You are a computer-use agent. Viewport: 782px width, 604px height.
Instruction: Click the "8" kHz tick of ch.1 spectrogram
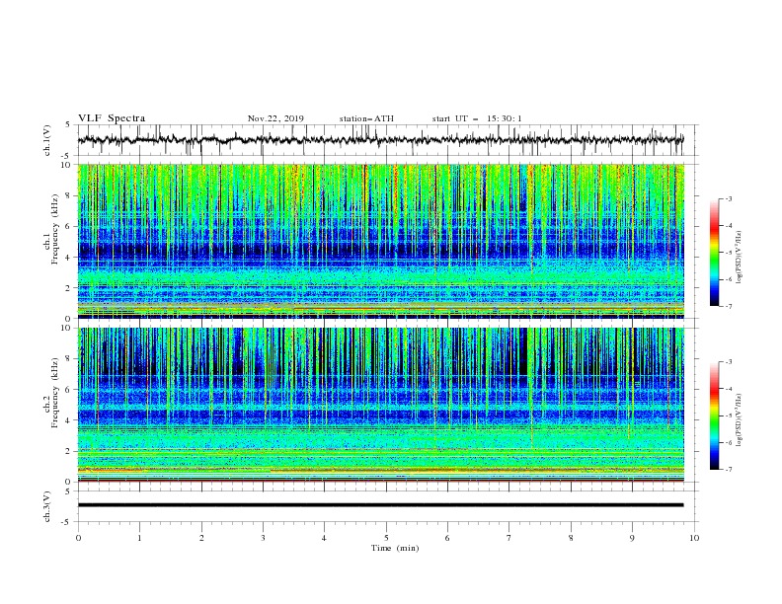[68, 195]
